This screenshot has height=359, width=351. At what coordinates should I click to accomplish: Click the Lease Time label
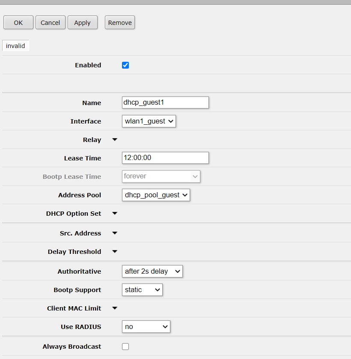click(83, 158)
